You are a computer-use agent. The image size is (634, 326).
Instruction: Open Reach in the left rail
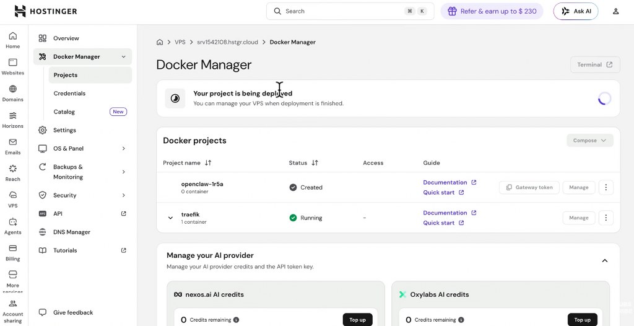click(x=12, y=174)
